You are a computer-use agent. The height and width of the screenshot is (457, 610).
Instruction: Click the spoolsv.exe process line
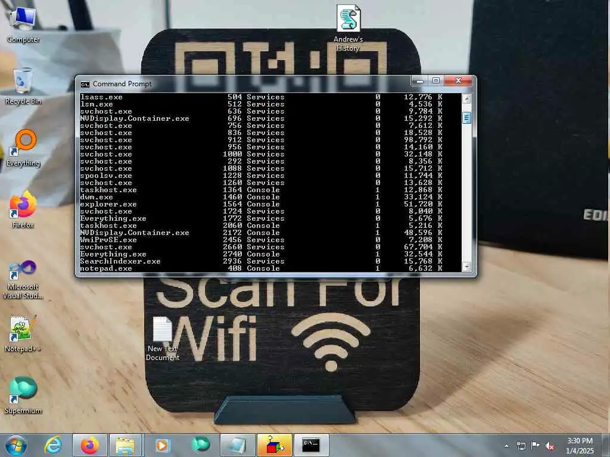(x=261, y=176)
